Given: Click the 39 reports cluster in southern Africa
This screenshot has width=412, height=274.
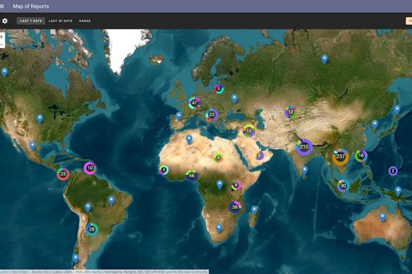Looking at the screenshot, I should (235, 207).
